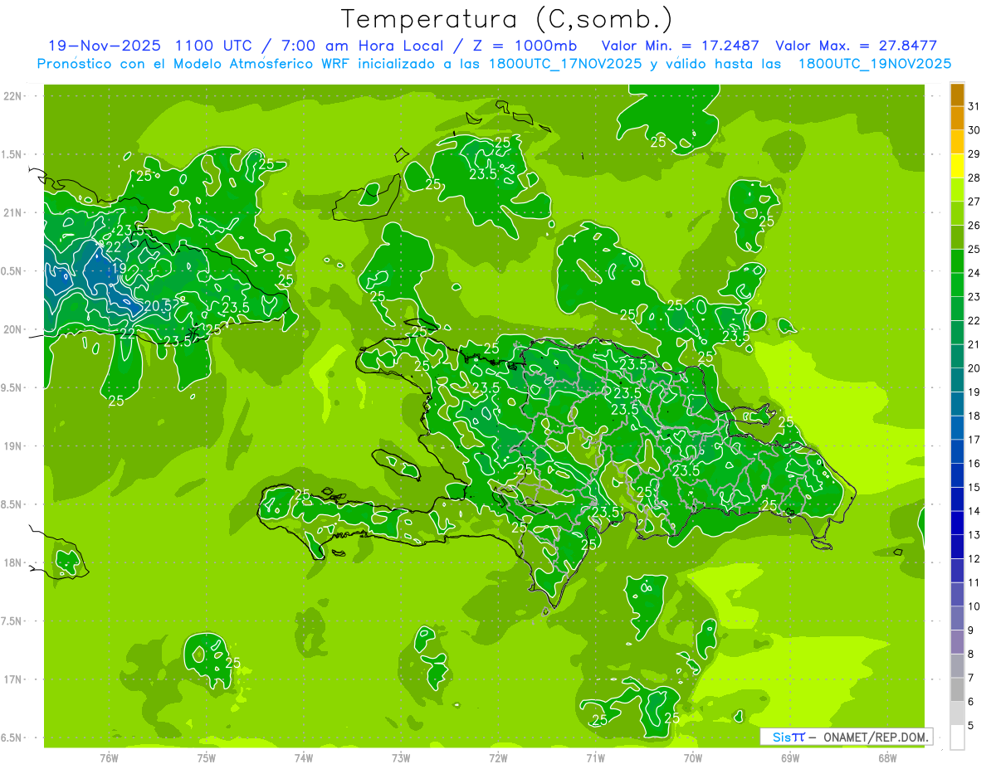Click the '74W' longitude axis label
The height and width of the screenshot is (769, 996).
click(x=304, y=758)
